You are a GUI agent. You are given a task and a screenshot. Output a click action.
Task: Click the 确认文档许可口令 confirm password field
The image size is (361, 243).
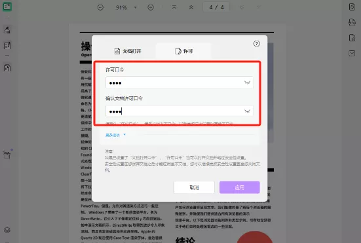(x=180, y=111)
